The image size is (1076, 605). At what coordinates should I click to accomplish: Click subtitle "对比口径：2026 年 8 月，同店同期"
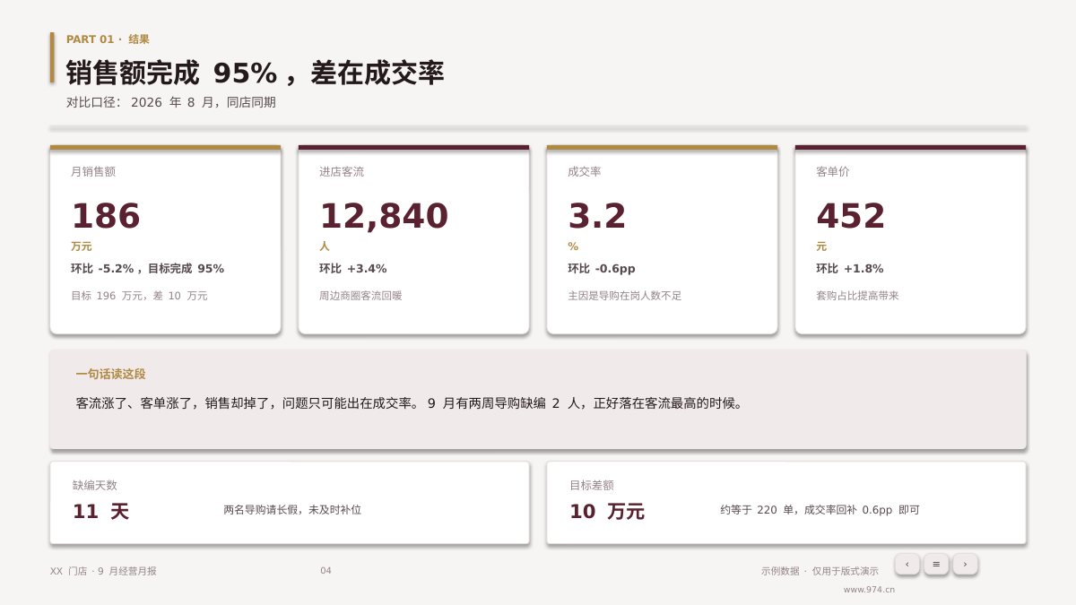[x=171, y=102]
